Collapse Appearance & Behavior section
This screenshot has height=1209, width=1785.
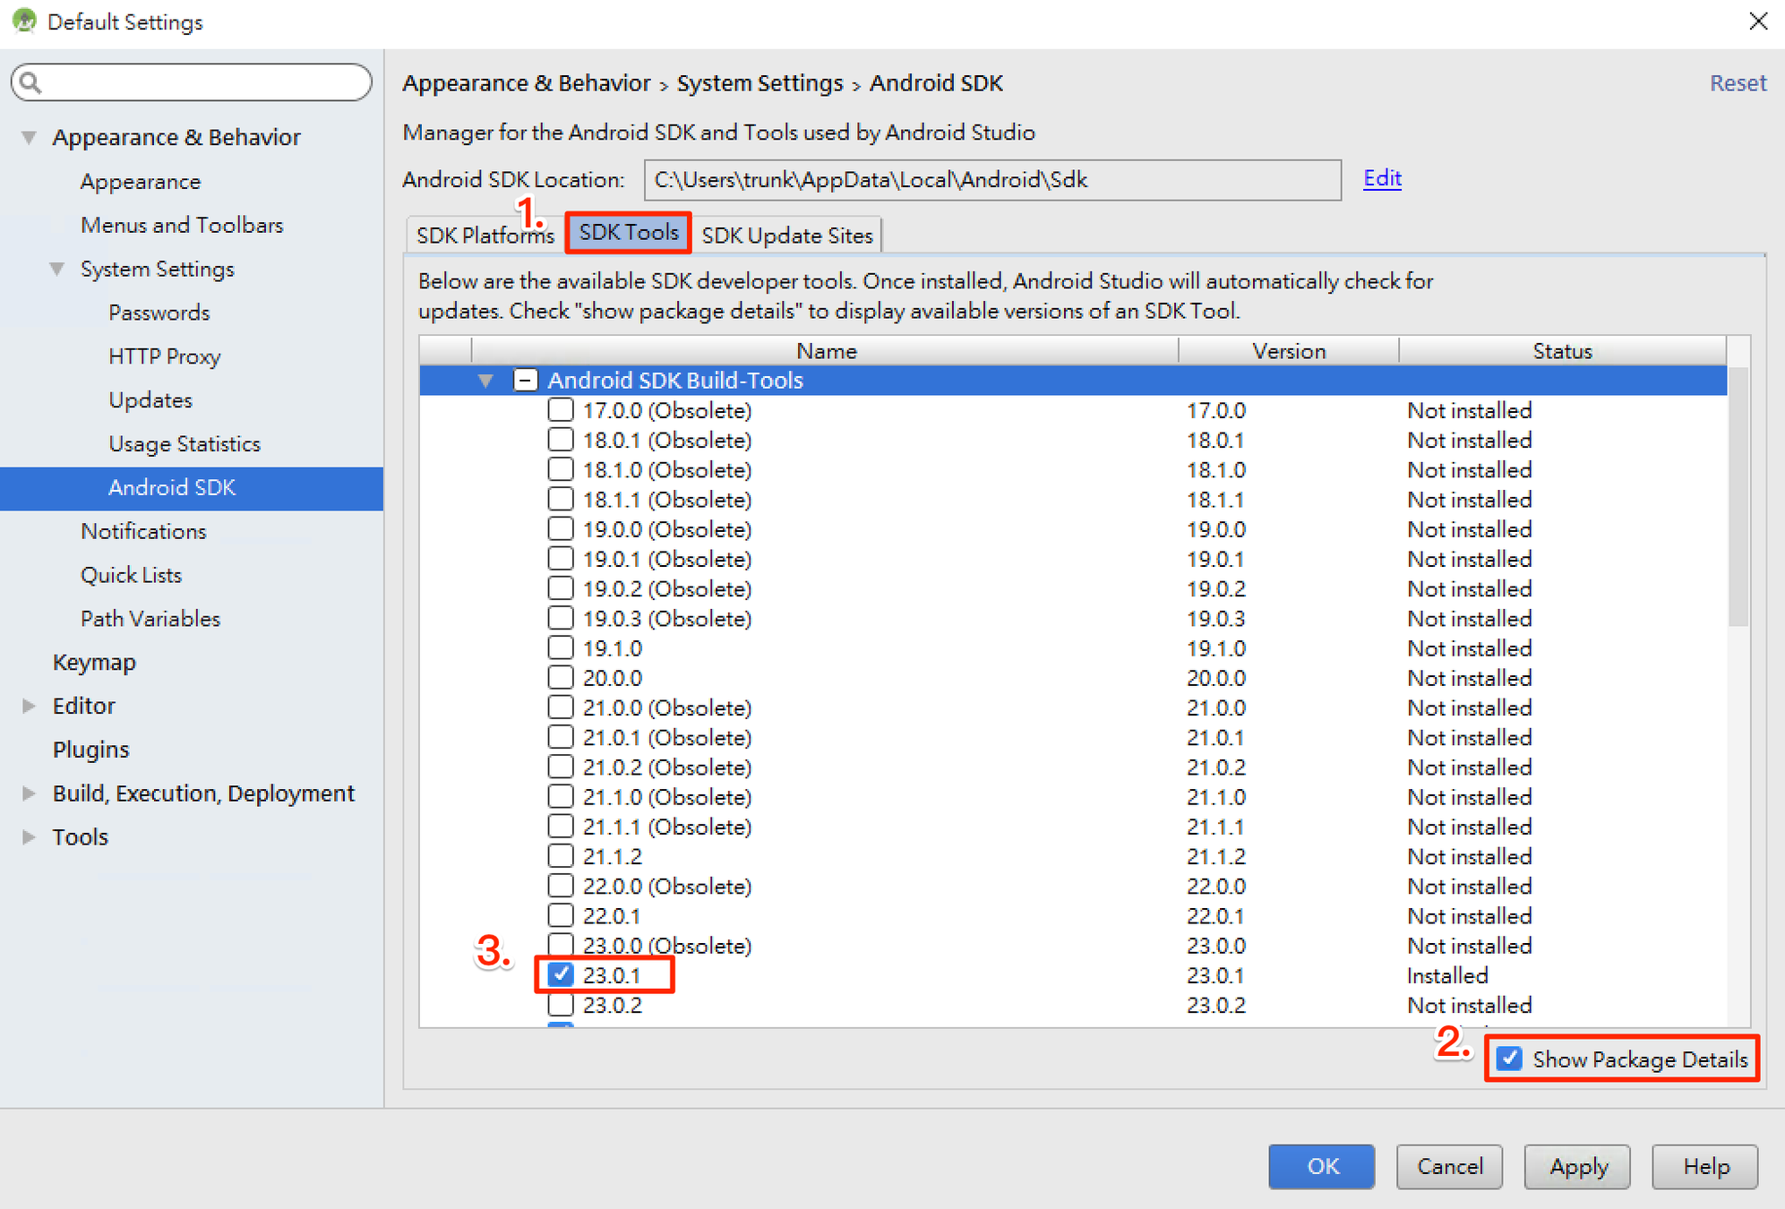pos(29,137)
